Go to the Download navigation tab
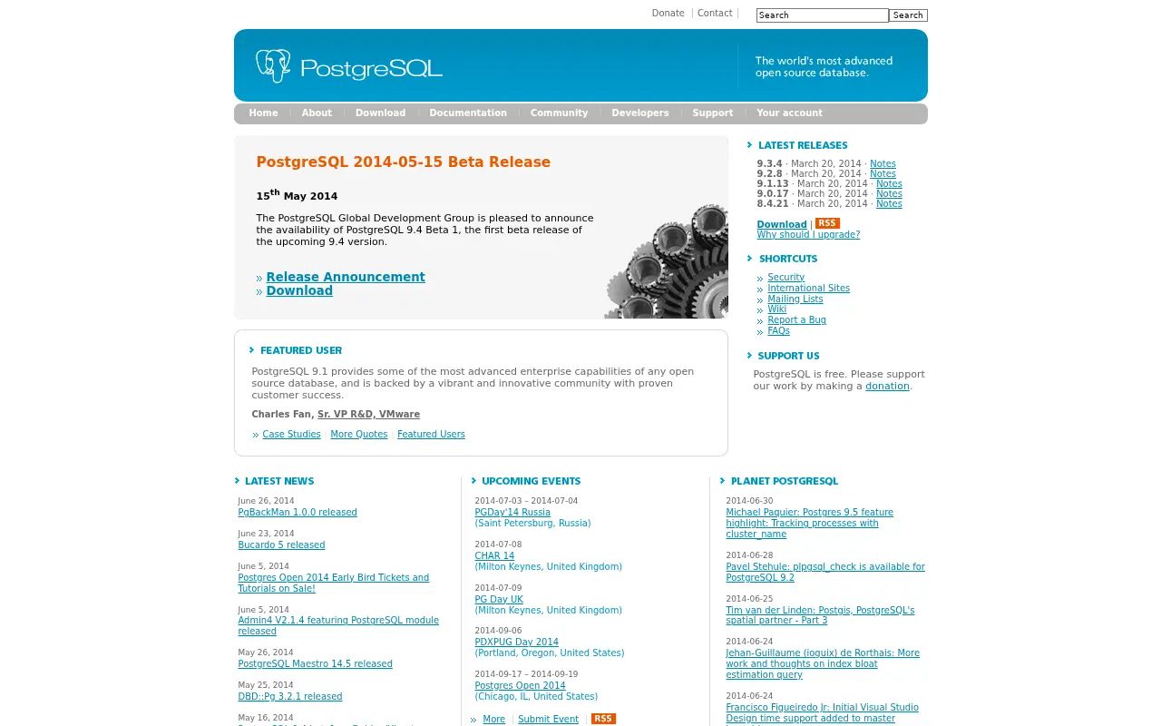 380,113
